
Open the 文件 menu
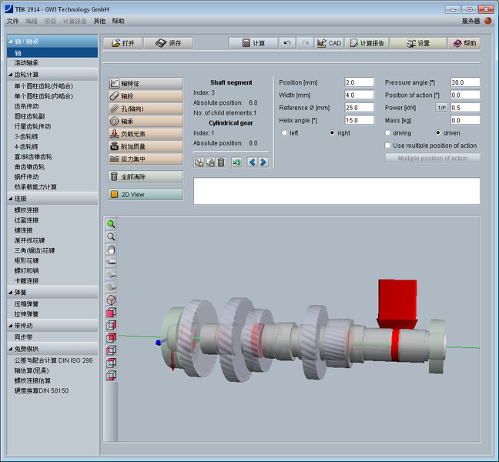tap(12, 21)
